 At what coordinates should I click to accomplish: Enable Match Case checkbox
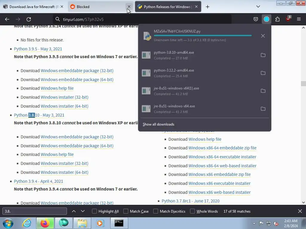[x=126, y=211]
